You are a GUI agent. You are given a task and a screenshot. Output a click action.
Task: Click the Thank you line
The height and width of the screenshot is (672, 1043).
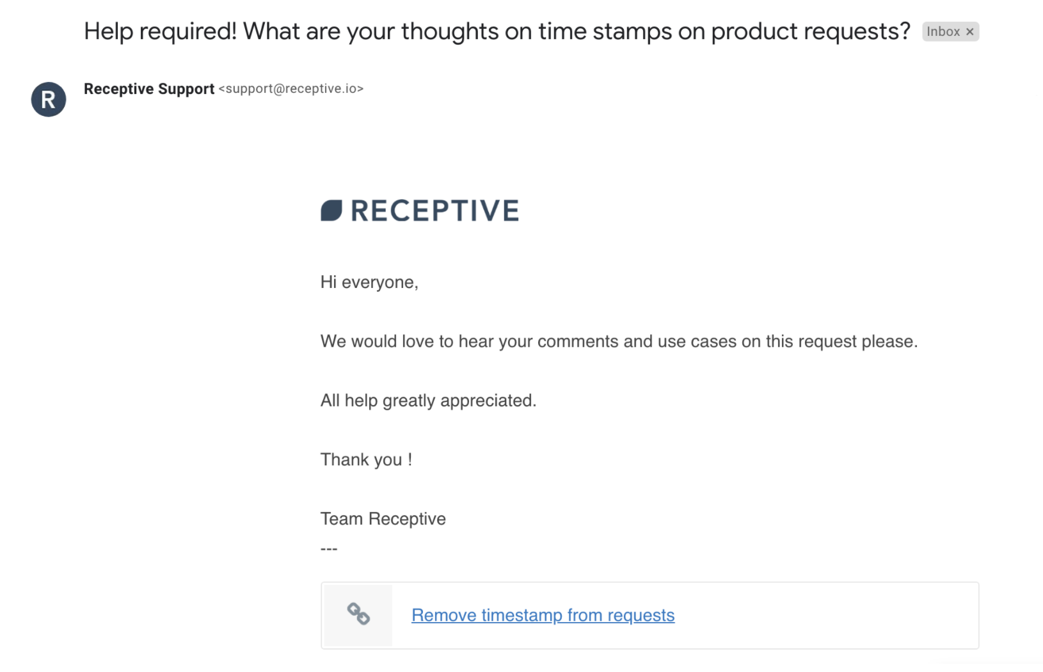[366, 460]
